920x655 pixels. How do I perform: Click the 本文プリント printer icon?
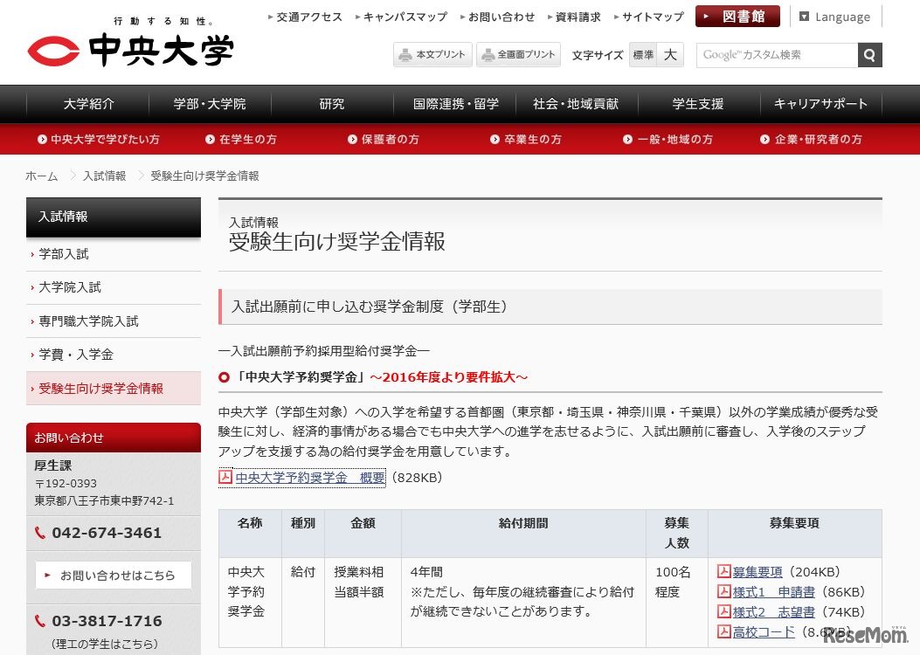point(406,53)
